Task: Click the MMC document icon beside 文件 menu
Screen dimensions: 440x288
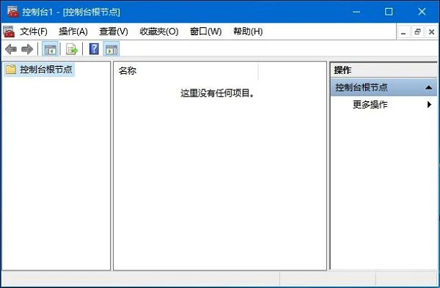Action: tap(9, 32)
